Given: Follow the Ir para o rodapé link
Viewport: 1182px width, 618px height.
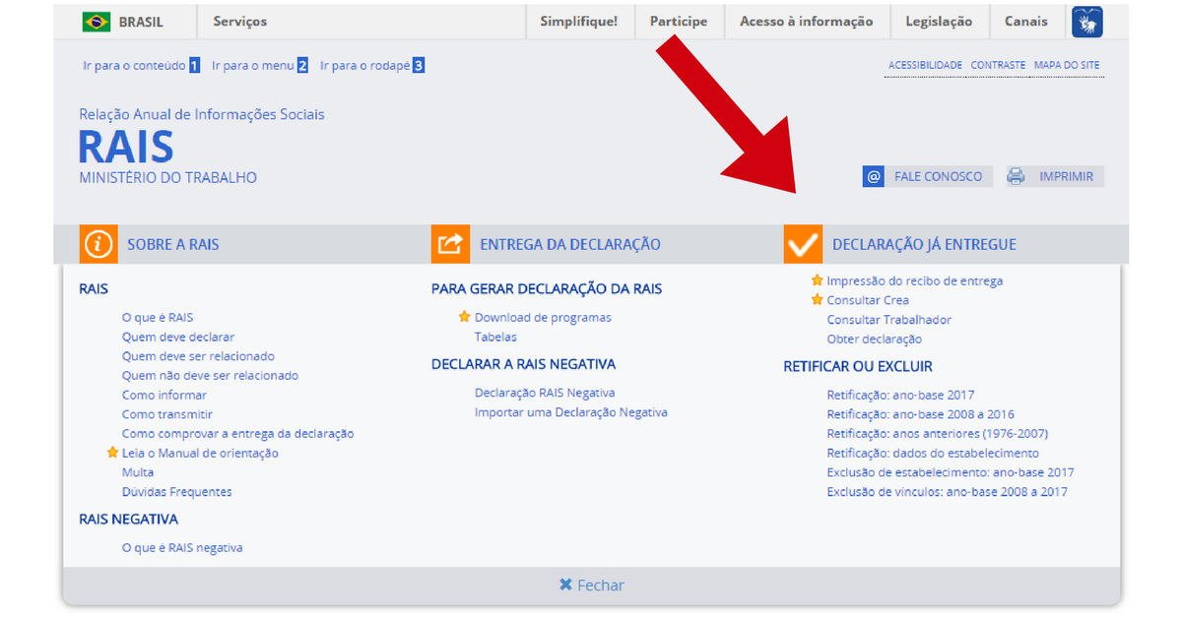Looking at the screenshot, I should coord(372,66).
